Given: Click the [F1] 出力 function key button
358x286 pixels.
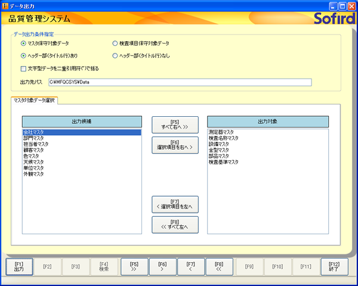Looking at the screenshot, I should (x=19, y=266).
